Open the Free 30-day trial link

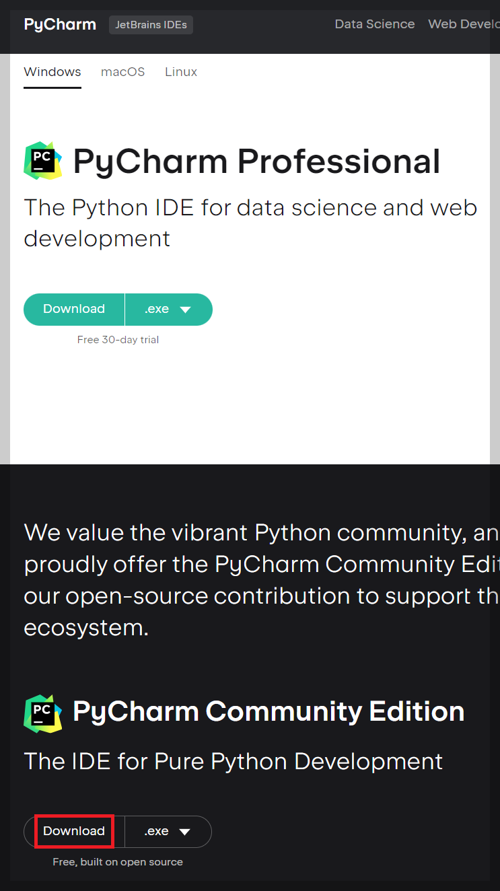tap(118, 340)
